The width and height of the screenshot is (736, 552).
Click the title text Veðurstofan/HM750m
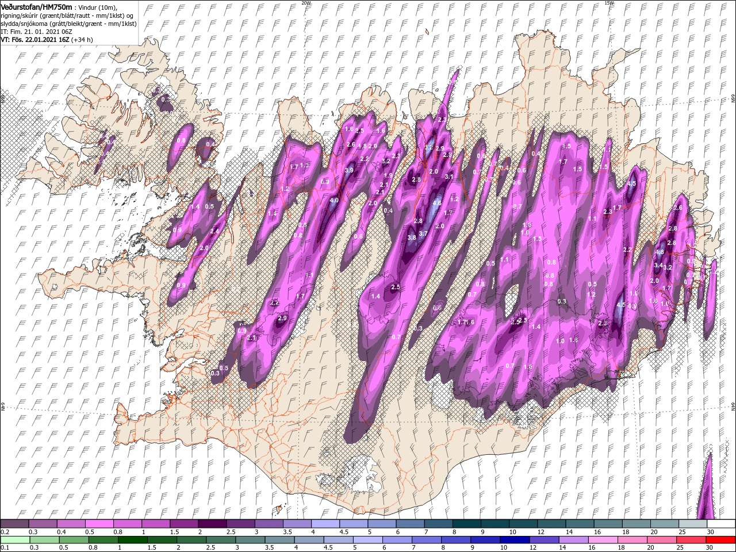(x=37, y=7)
